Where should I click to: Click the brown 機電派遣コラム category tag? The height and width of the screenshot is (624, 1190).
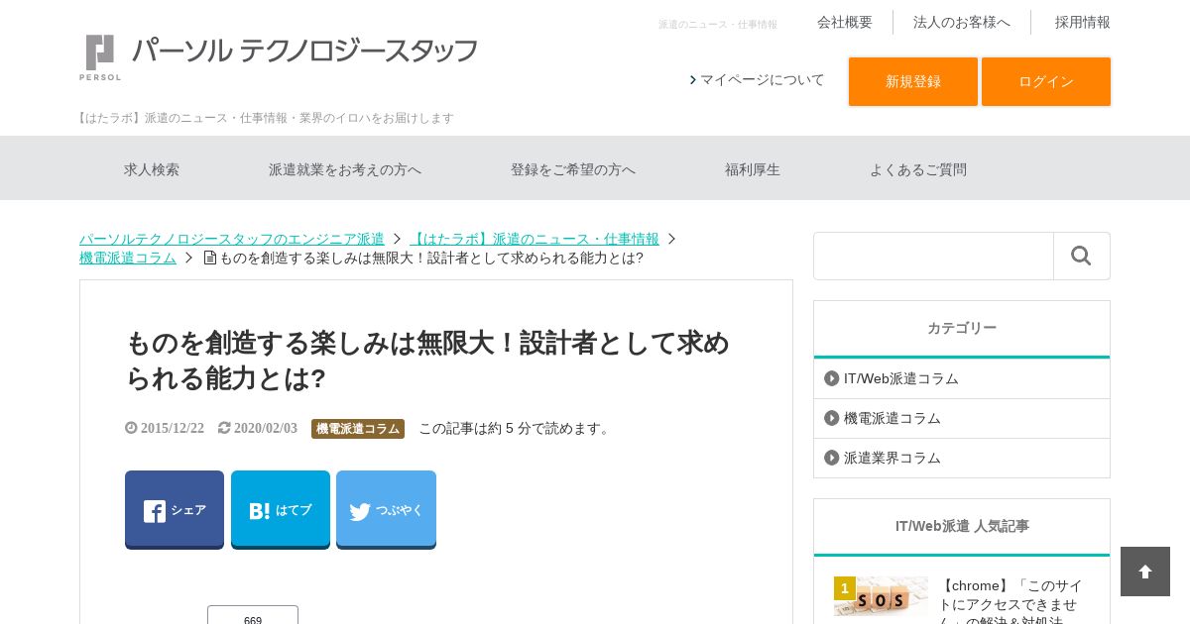[358, 429]
